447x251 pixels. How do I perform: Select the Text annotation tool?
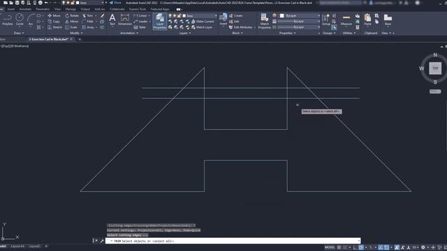tap(112, 20)
